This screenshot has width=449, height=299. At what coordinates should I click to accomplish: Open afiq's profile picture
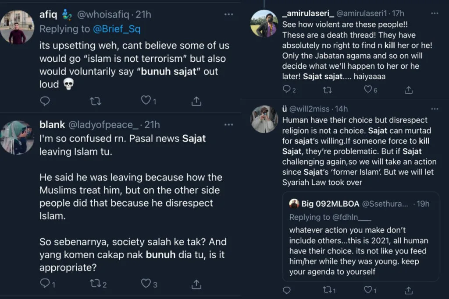point(17,27)
